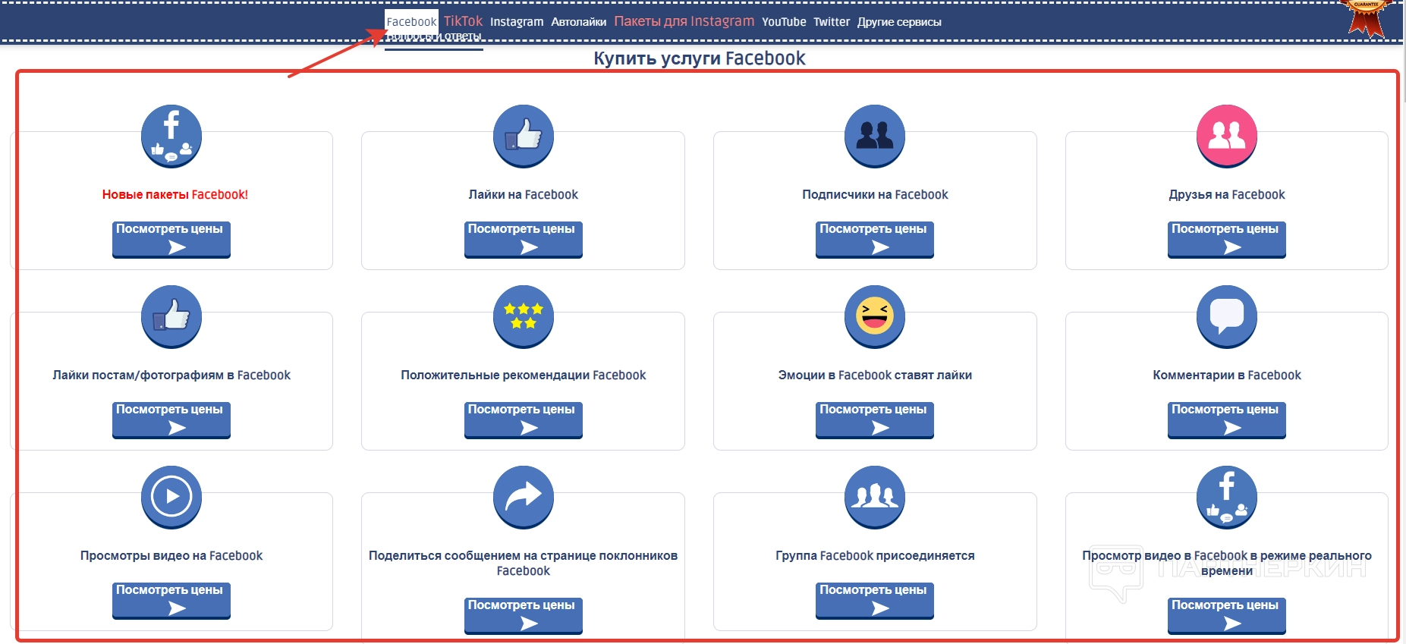The image size is (1406, 644).
Task: See prices for Группа Facebook присоединяется
Action: (875, 601)
